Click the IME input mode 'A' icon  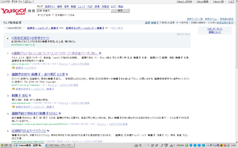pos(145,145)
